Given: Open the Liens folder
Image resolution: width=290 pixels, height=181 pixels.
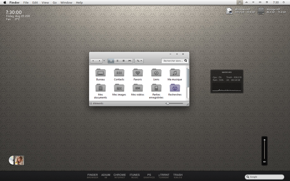Looking at the screenshot, I should coord(156,73).
